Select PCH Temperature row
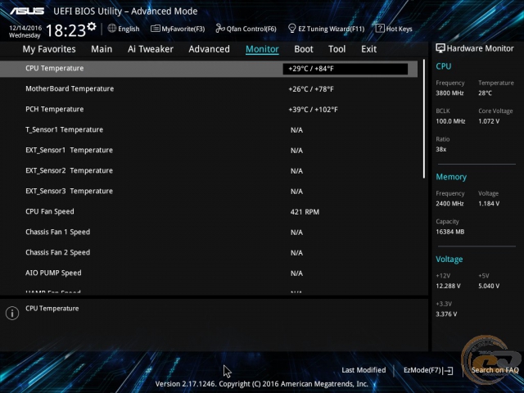Image resolution: width=524 pixels, height=393 pixels. [209, 109]
